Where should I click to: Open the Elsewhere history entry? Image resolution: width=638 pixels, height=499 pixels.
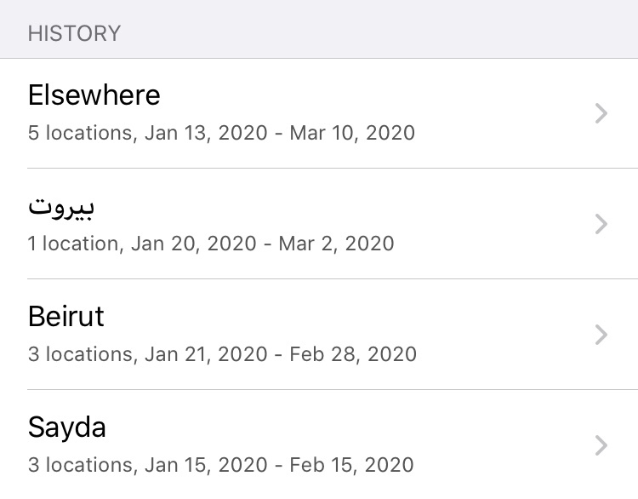(x=94, y=95)
